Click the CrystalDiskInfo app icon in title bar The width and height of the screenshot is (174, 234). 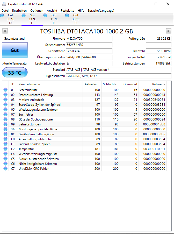[4, 4]
